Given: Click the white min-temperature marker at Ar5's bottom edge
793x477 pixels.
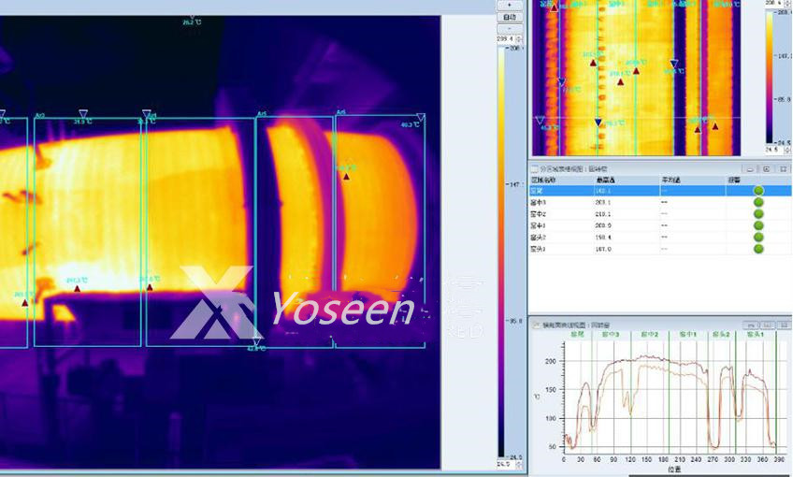Looking at the screenshot, I should (x=256, y=341).
